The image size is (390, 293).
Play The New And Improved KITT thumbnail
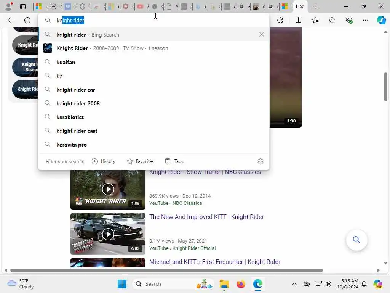[108, 234]
